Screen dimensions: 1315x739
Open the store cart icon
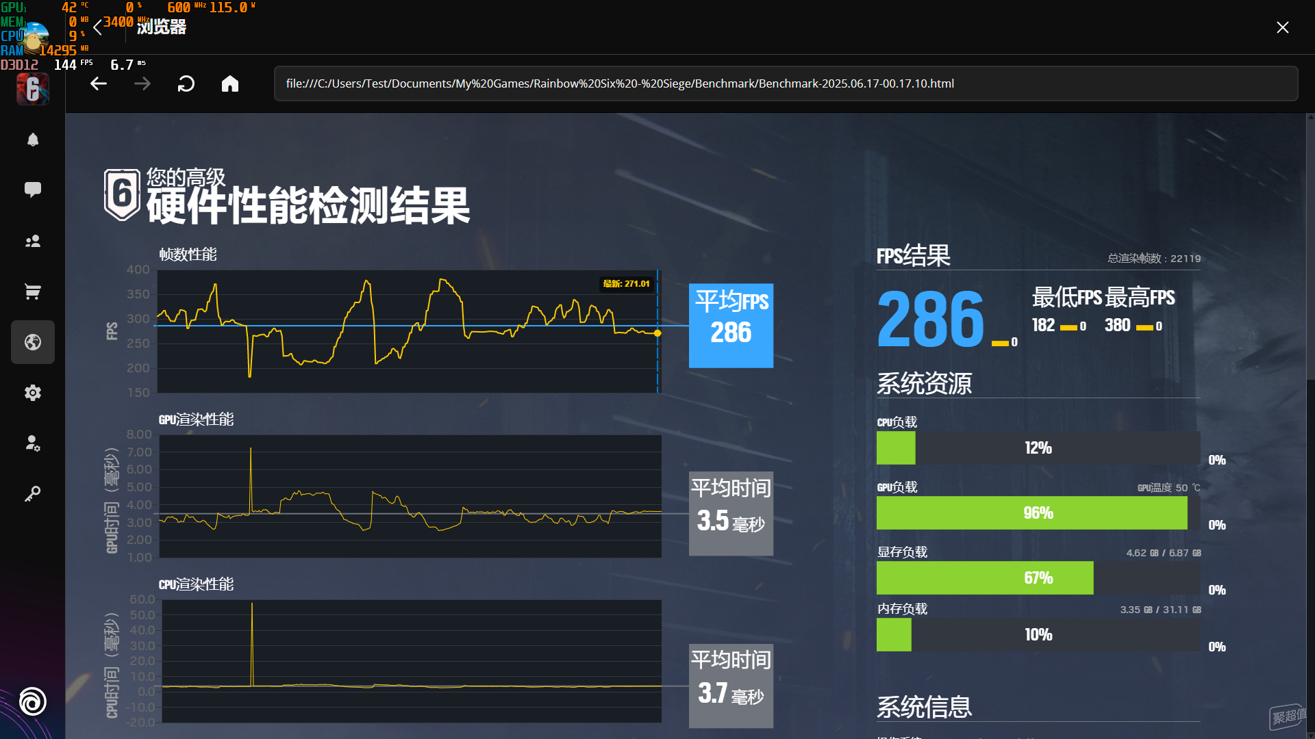click(x=33, y=291)
